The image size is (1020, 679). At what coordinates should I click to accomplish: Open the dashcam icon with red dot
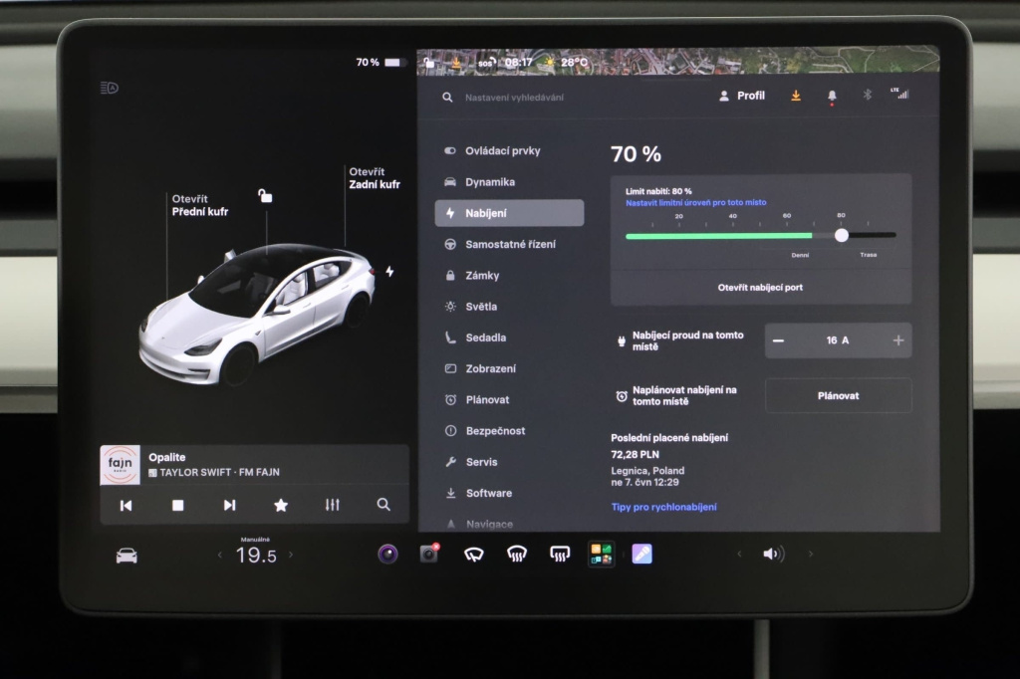429,554
